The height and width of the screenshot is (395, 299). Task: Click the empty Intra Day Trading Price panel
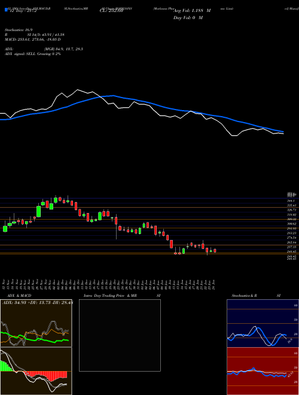120,335
